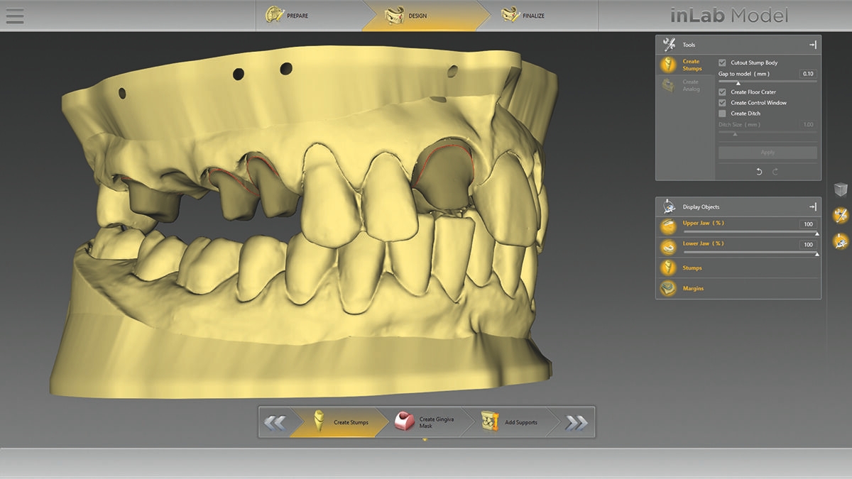Click the Apply button
Image resolution: width=852 pixels, height=479 pixels.
[x=768, y=153]
